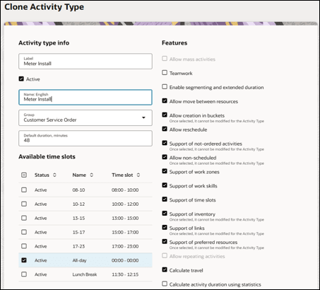The height and width of the screenshot is (290, 320).
Task: Toggle Support of not-ordered activities
Action: click(165, 143)
